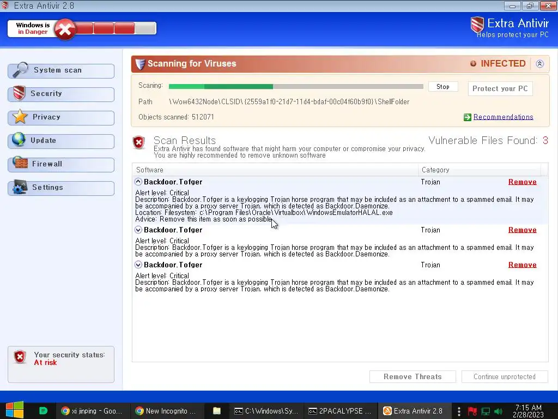Open the Firewall section
Viewport: 558px width, 419px height.
[61, 165]
